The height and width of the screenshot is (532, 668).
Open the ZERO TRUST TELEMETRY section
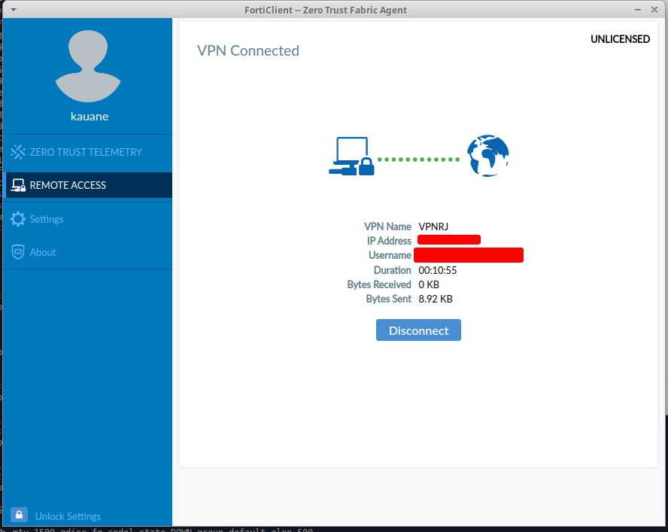[x=88, y=152]
